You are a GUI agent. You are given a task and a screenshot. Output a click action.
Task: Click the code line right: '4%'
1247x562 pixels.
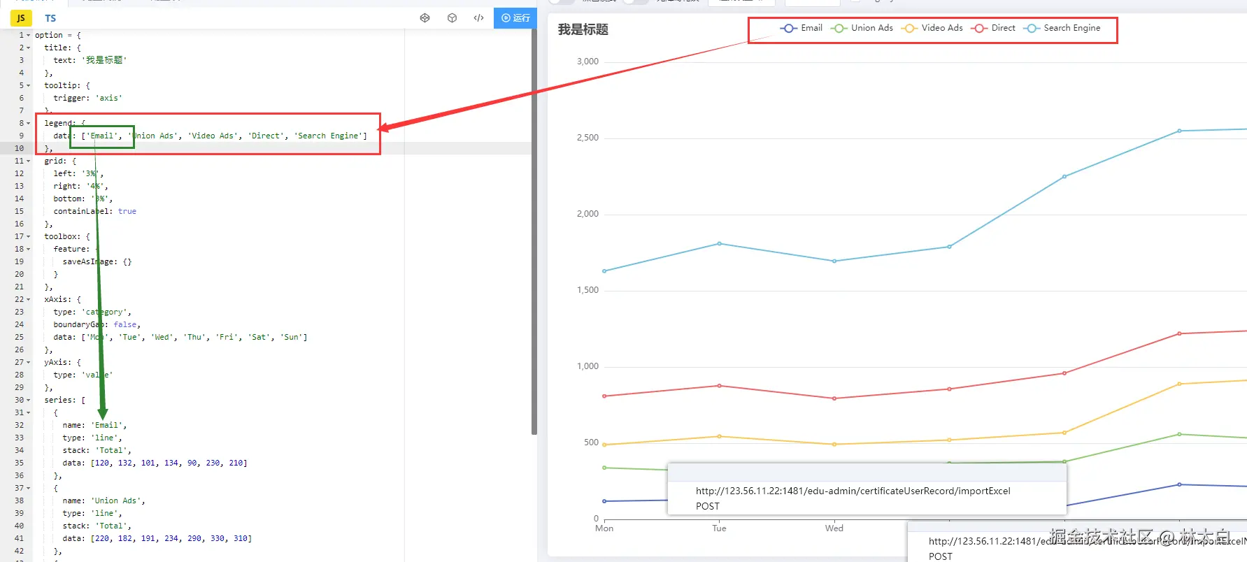[81, 186]
